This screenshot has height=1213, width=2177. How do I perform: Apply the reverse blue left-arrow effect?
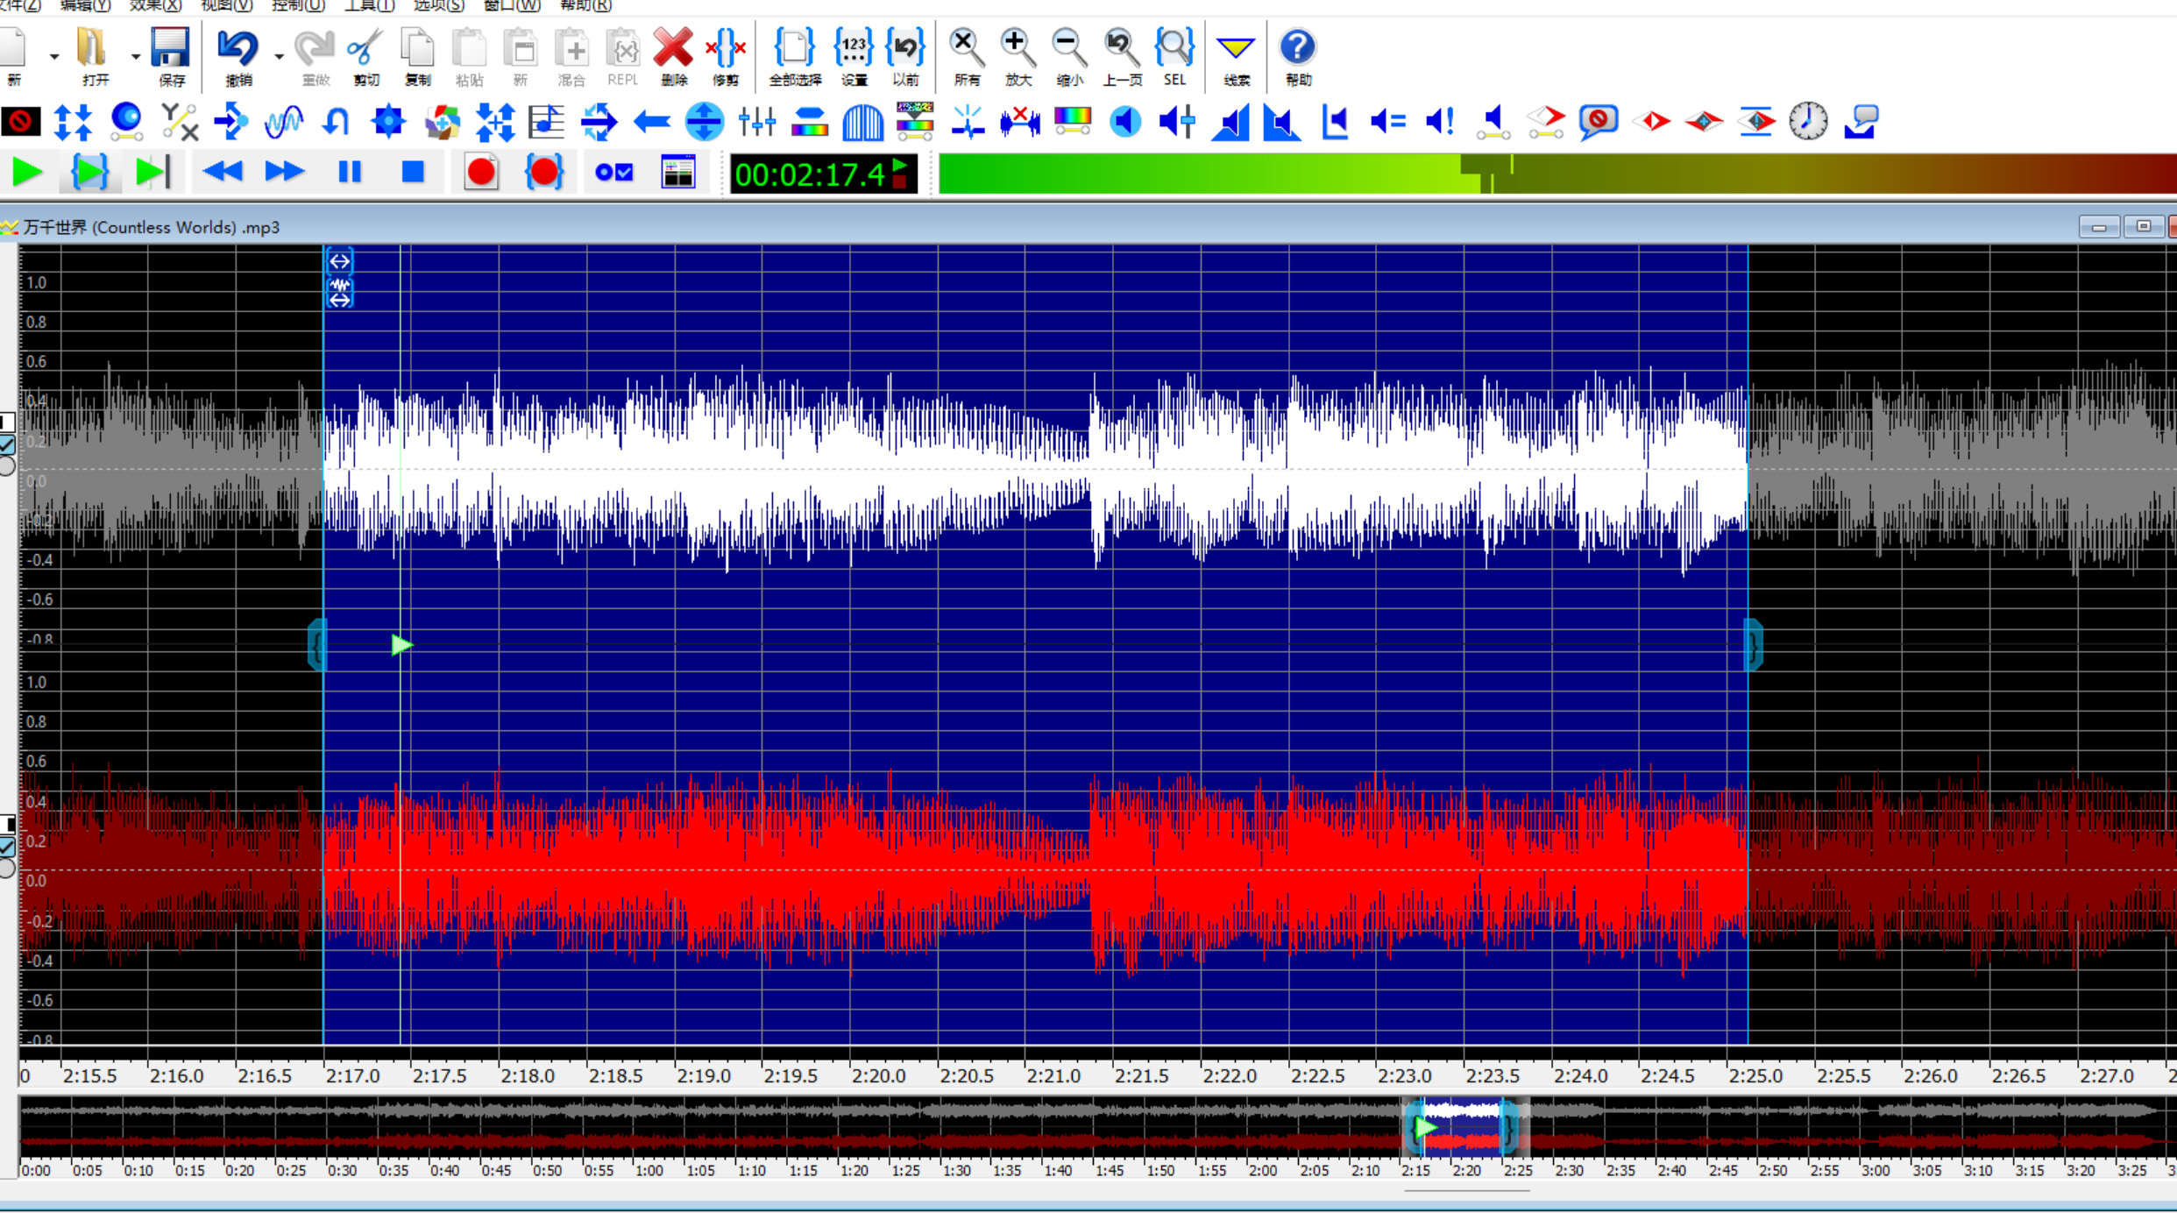coord(651,121)
